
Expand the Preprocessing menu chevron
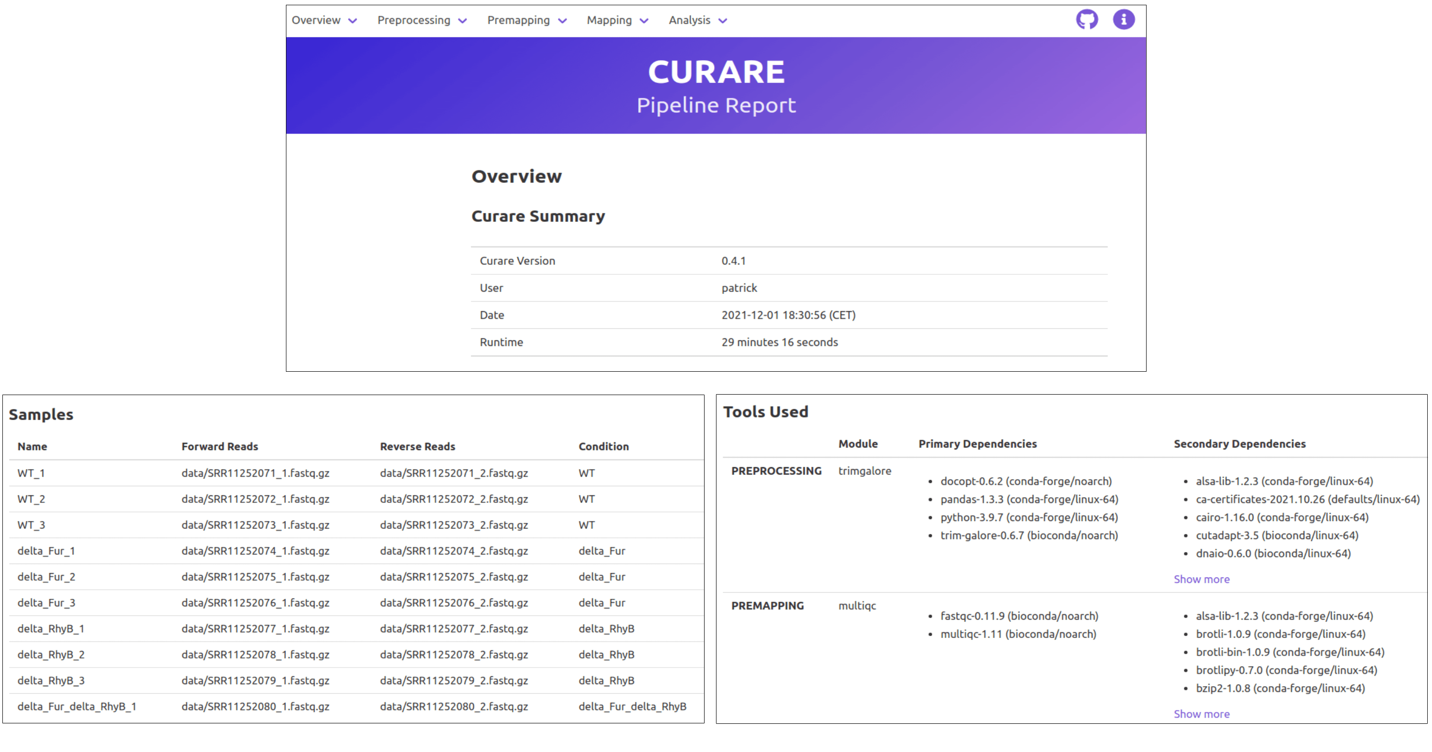463,21
